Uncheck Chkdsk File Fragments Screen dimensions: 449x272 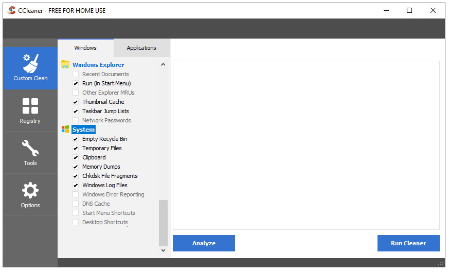[76, 176]
